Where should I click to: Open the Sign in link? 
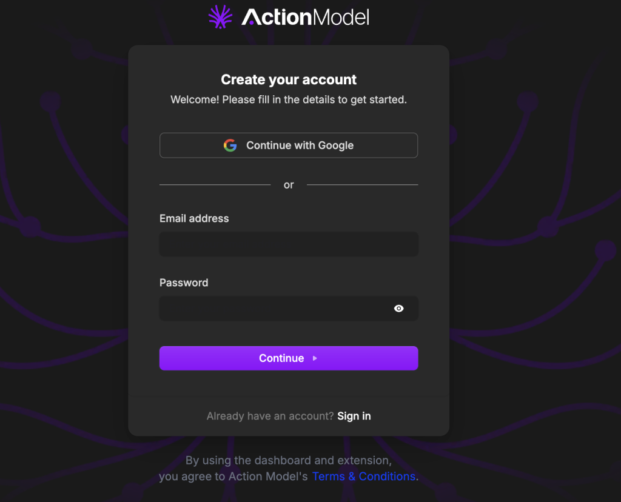354,416
